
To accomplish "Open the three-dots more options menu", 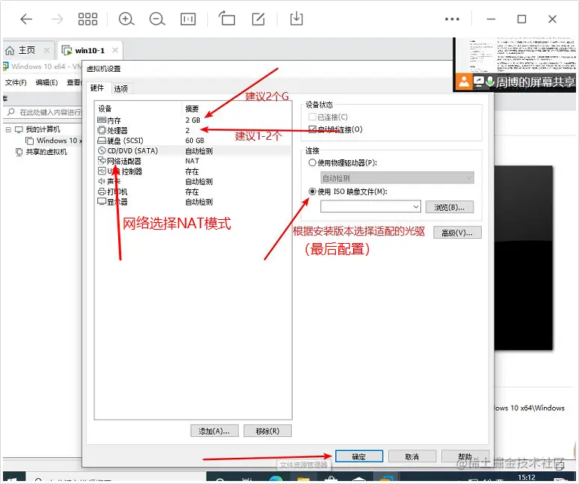I will coord(452,19).
